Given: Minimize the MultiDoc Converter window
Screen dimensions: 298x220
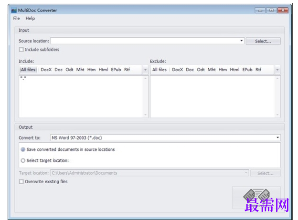Looking at the screenshot, I should point(260,10).
